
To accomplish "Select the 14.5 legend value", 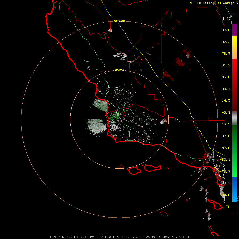I will point(226,101).
